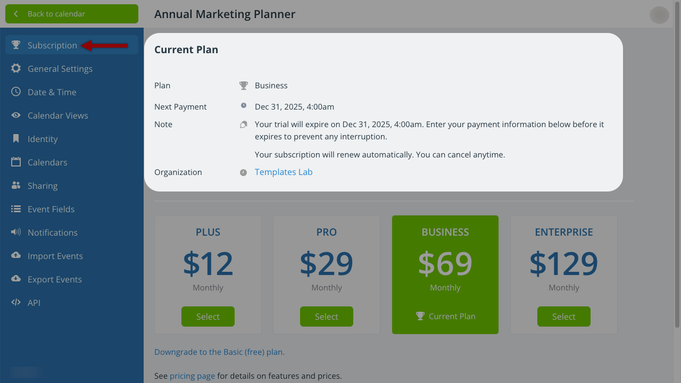Click the Current Plan label on Business card
The image size is (681, 383).
(445, 316)
